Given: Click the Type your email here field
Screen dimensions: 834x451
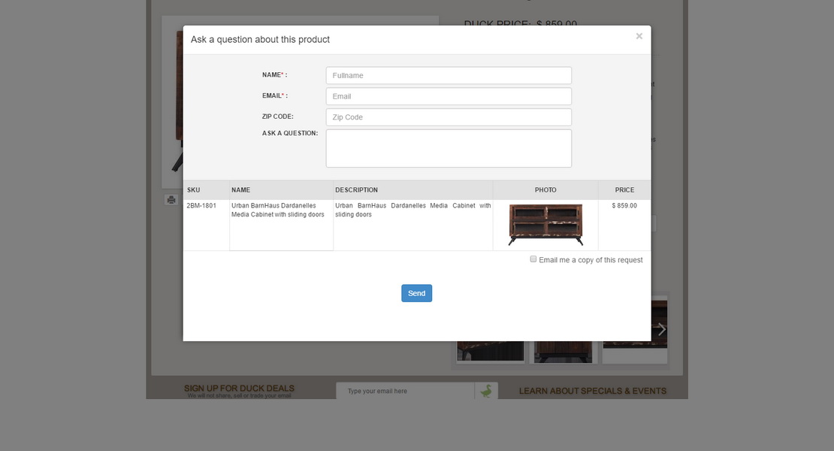Looking at the screenshot, I should click(405, 392).
